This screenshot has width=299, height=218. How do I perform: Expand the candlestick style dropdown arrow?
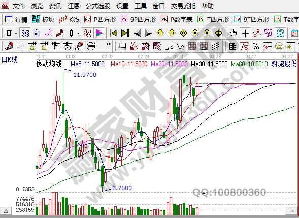click(x=78, y=33)
